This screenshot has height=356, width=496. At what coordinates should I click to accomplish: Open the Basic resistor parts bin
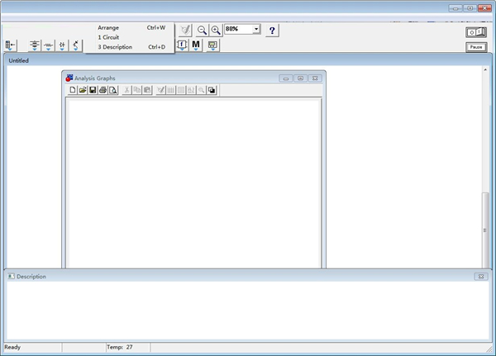coord(48,45)
